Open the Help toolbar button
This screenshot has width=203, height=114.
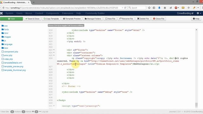click(196, 19)
